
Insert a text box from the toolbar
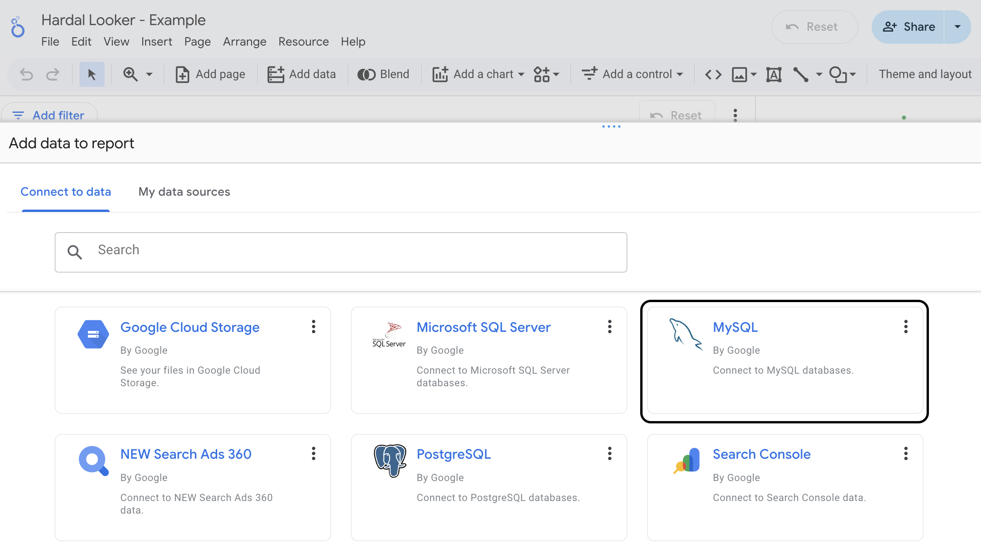pos(773,74)
